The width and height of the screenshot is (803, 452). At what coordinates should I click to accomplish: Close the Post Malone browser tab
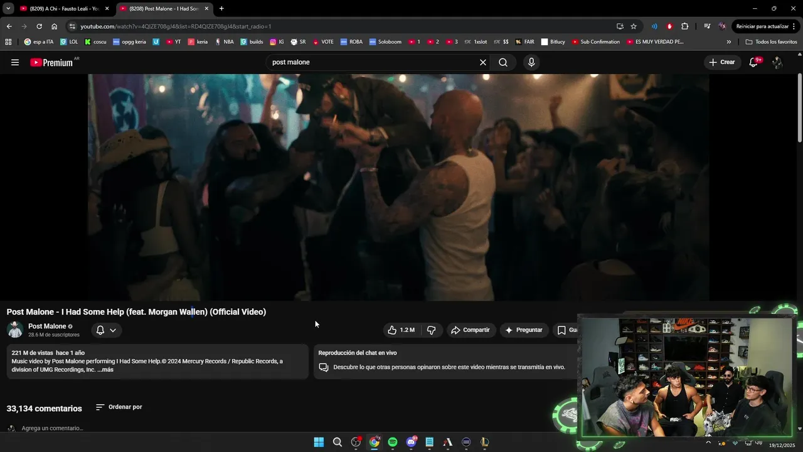(x=206, y=9)
